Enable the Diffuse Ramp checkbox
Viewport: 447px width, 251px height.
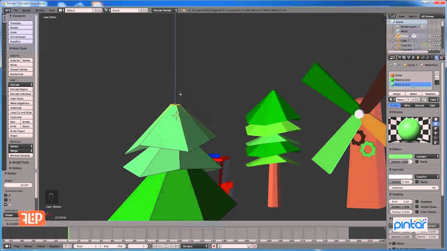pos(417,162)
